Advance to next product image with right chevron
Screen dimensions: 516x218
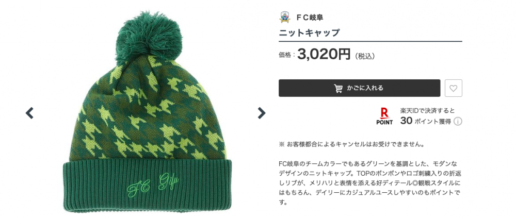click(261, 113)
